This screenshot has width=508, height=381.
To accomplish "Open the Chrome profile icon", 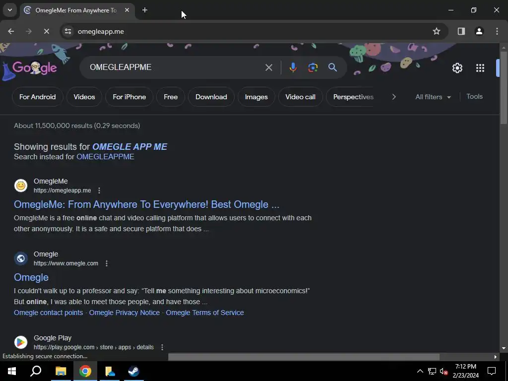I will click(x=479, y=31).
